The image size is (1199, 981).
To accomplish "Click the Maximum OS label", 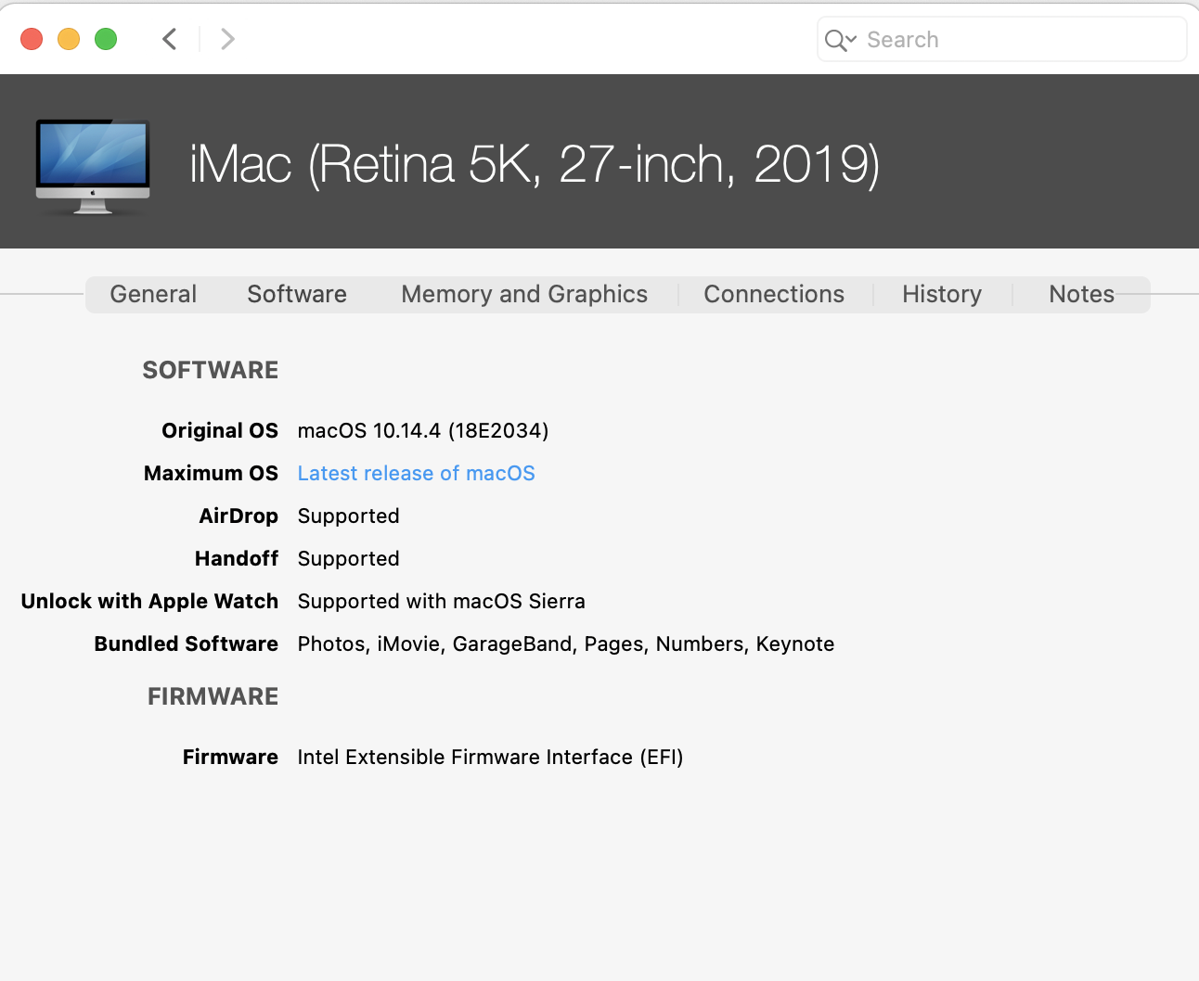I will pos(211,473).
